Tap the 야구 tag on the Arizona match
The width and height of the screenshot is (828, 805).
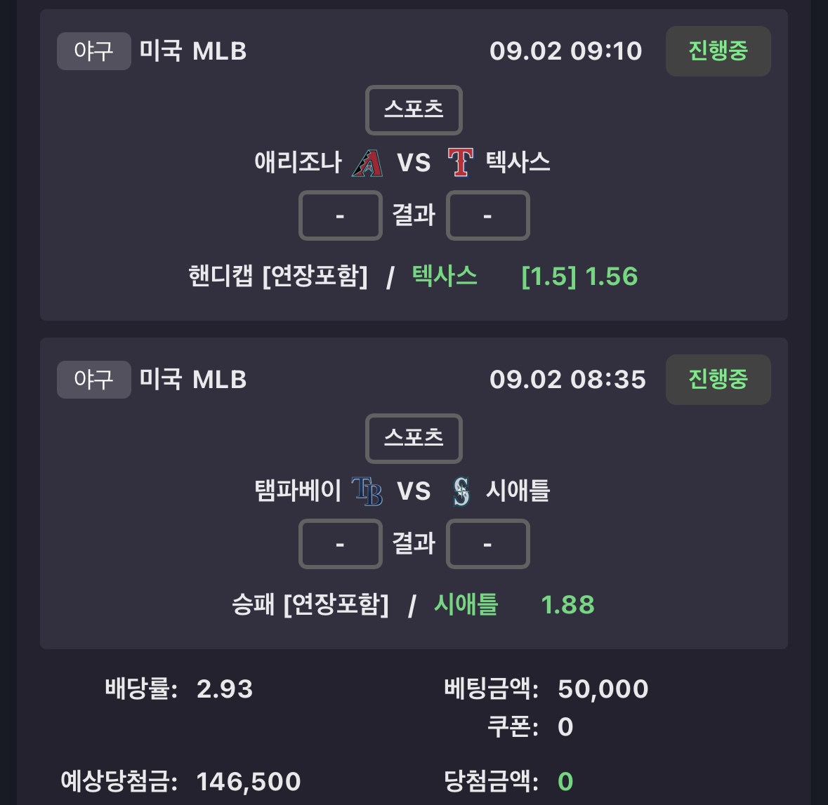[94, 51]
